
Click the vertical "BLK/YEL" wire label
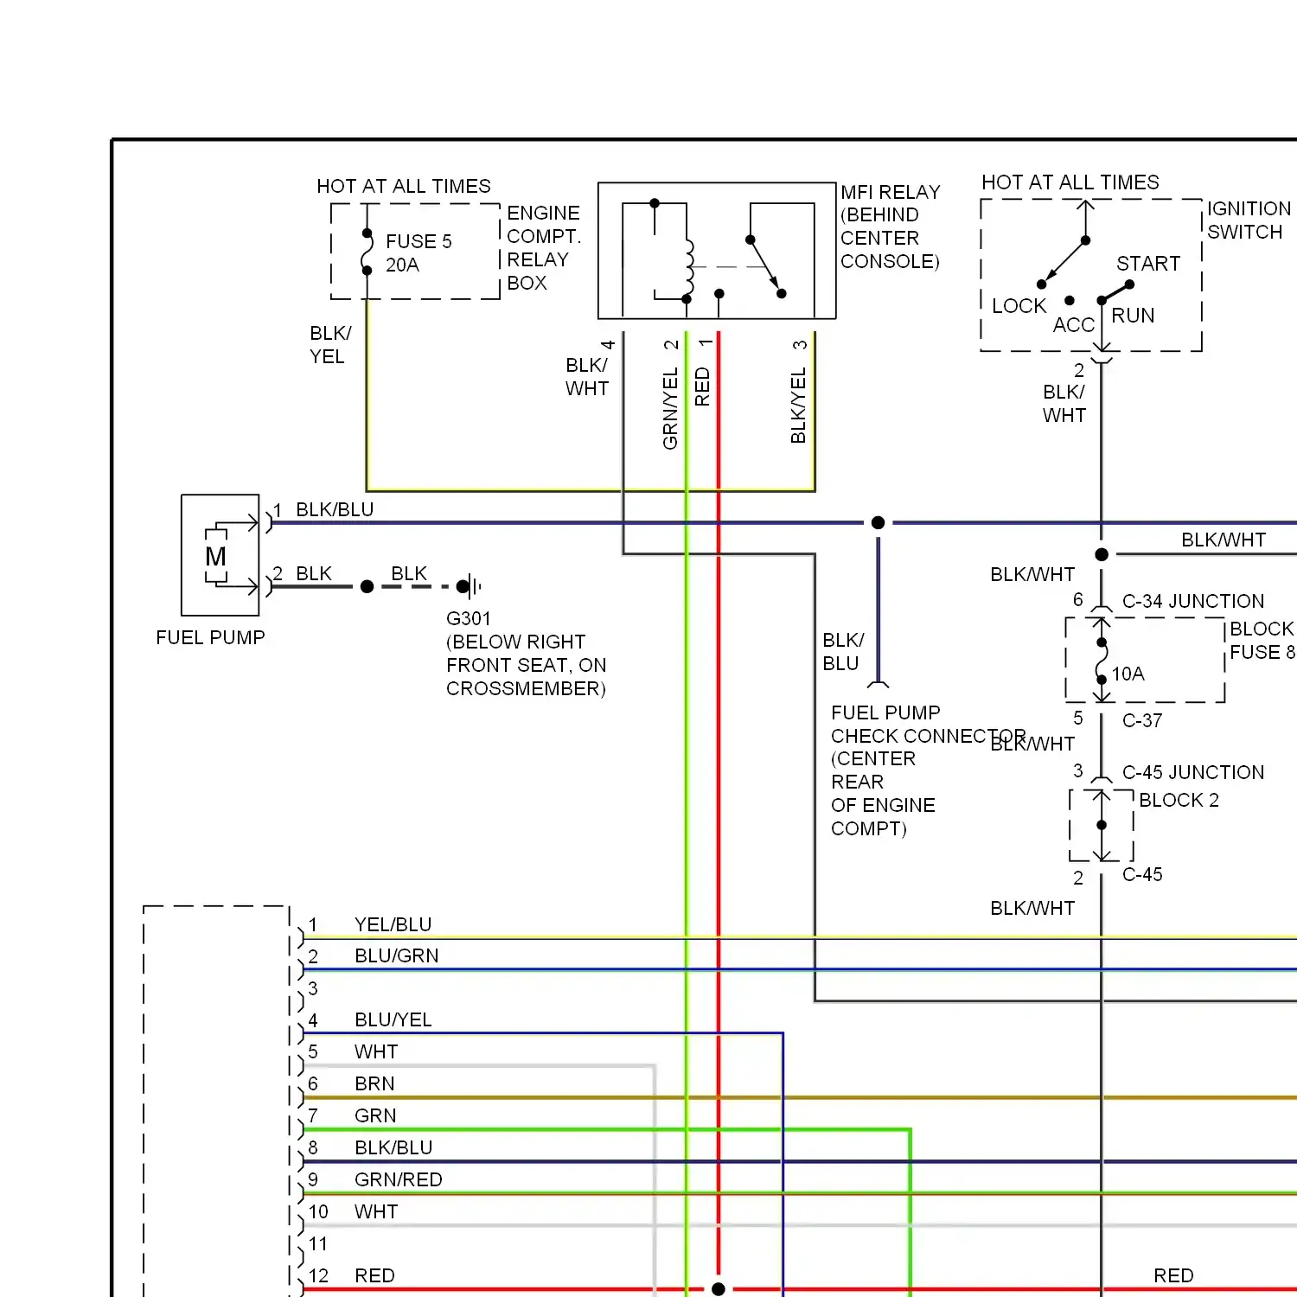(x=798, y=406)
